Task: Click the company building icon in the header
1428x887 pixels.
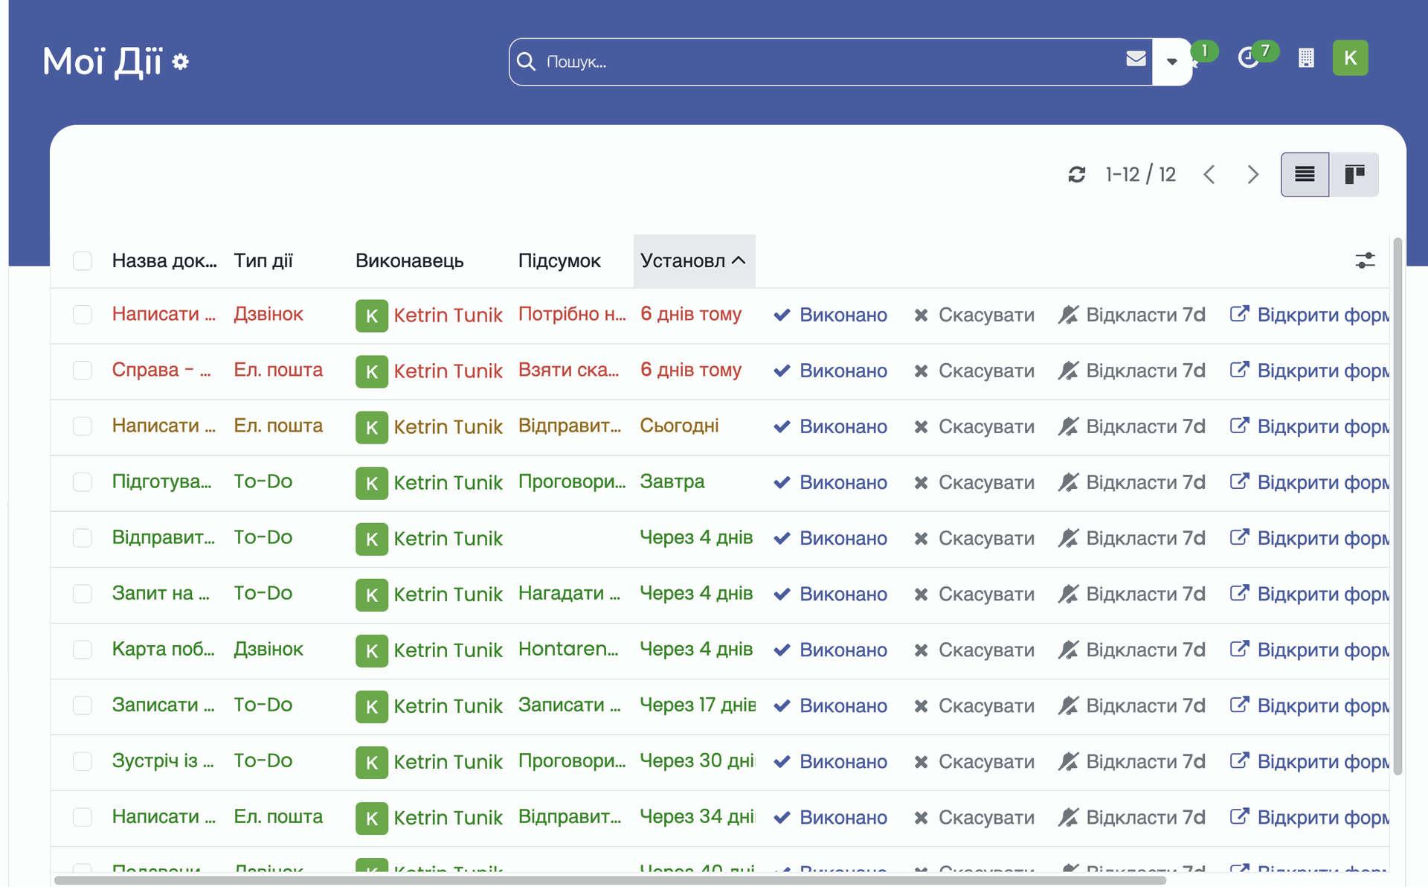Action: (x=1306, y=58)
